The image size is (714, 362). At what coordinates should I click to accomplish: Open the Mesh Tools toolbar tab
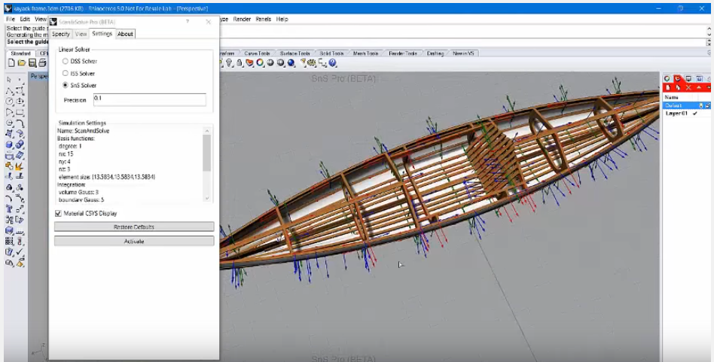[365, 53]
